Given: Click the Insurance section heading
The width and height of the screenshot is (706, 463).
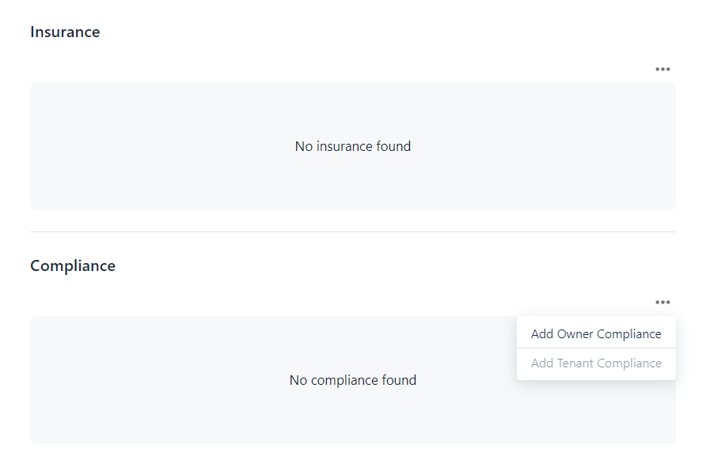Looking at the screenshot, I should tap(65, 32).
